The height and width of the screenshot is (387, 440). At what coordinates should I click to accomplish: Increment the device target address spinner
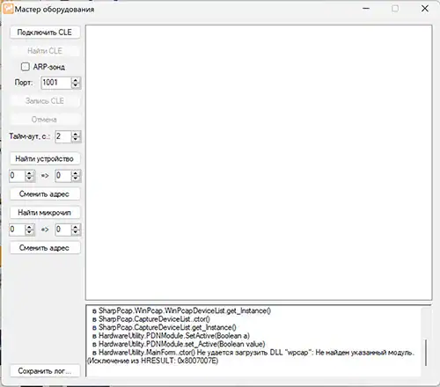76,173
